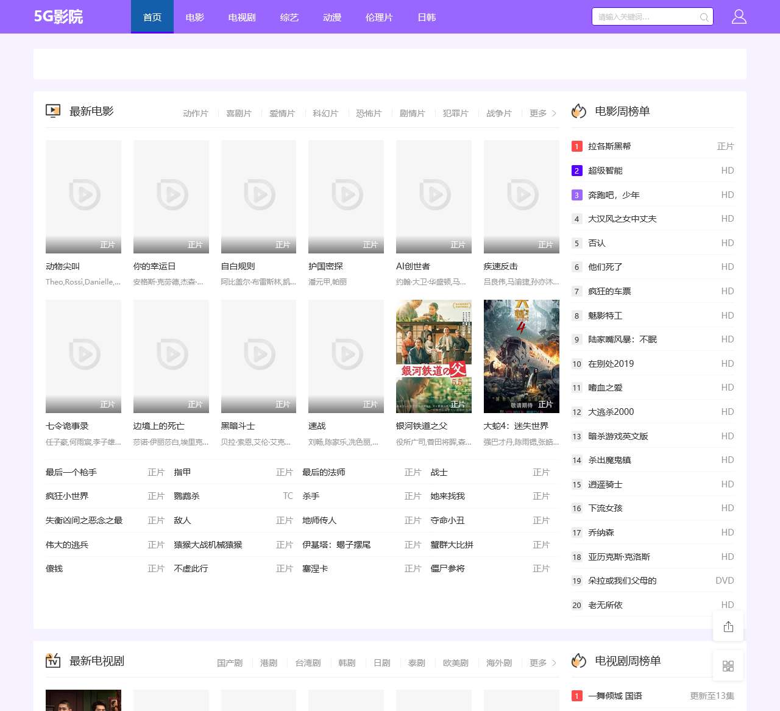Open the user account icon
The image size is (780, 711).
point(739,16)
